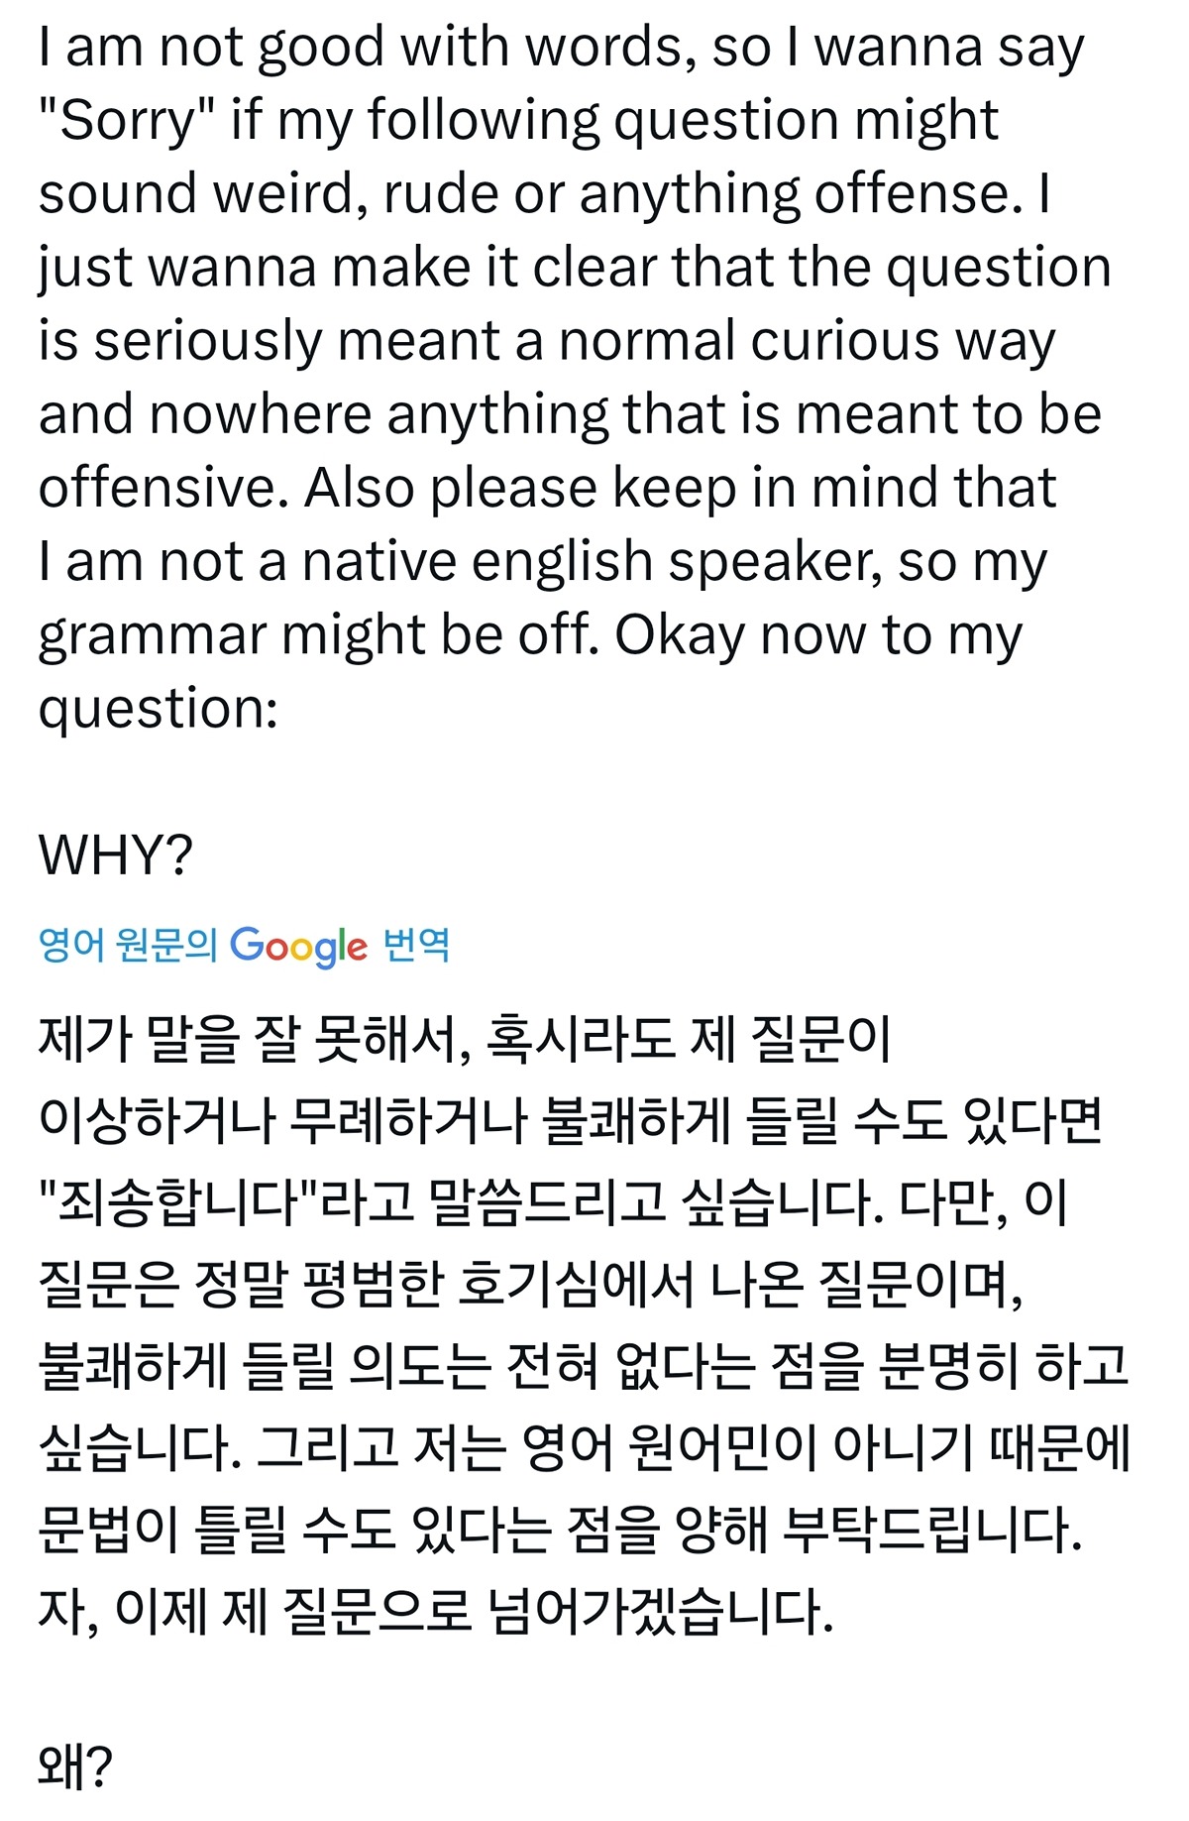The height and width of the screenshot is (1821, 1189).
Task: Click the Google logo in translation label
Action: [x=298, y=946]
